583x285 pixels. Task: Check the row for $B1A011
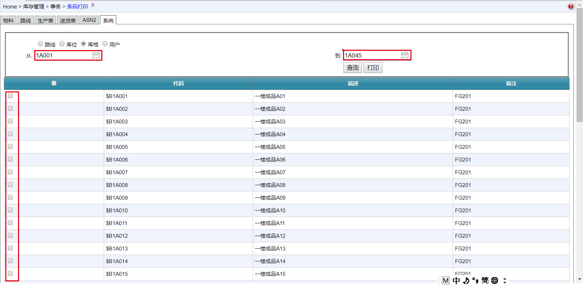10,223
